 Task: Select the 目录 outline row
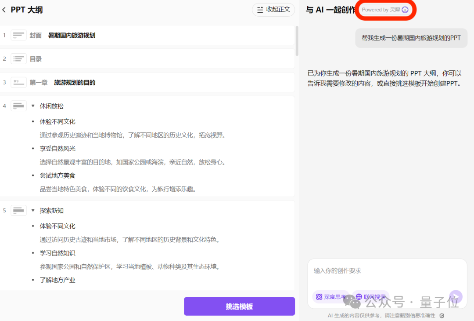click(x=132, y=58)
